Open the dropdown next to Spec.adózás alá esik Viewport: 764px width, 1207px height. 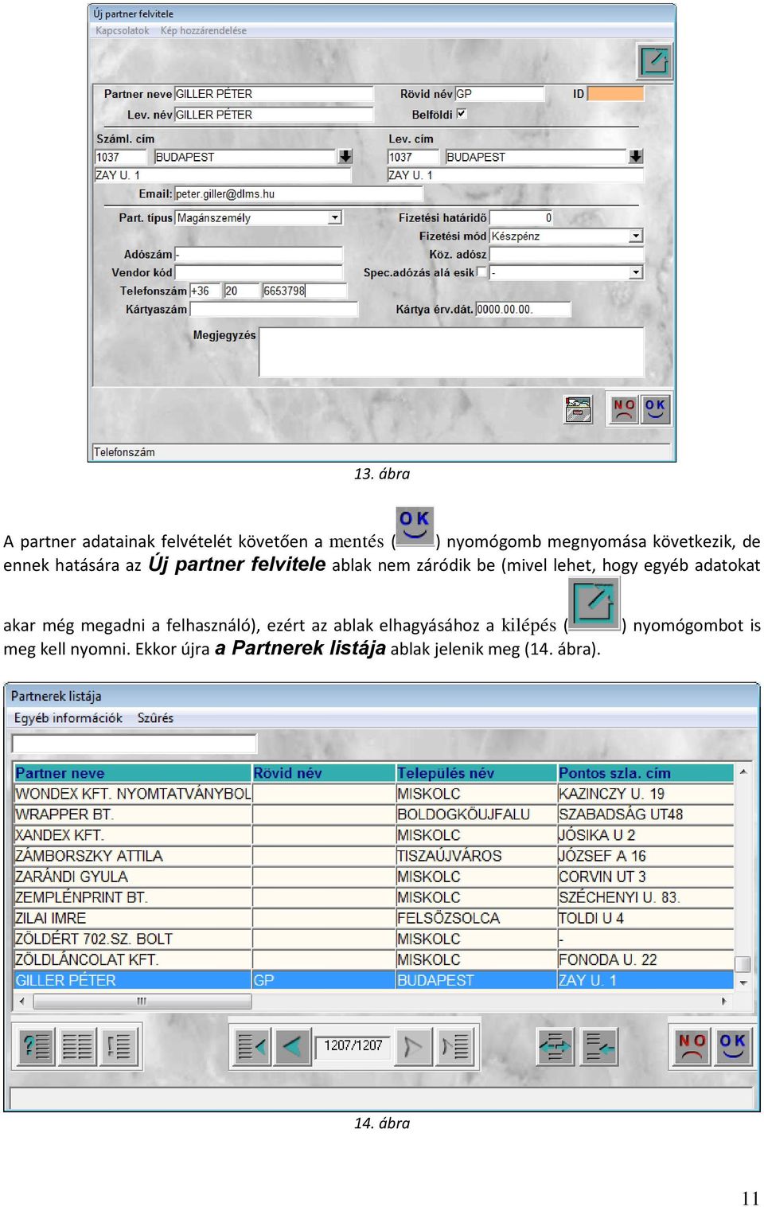pos(636,272)
